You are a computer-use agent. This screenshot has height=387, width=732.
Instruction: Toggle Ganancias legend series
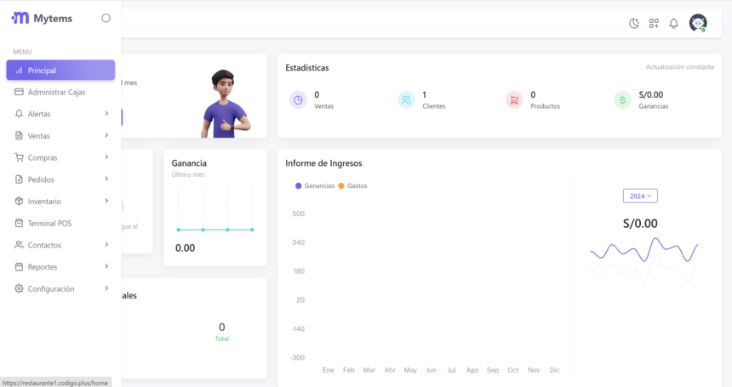tap(315, 185)
